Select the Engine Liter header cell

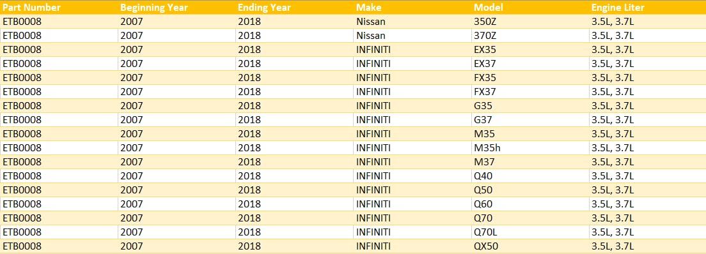click(x=648, y=8)
